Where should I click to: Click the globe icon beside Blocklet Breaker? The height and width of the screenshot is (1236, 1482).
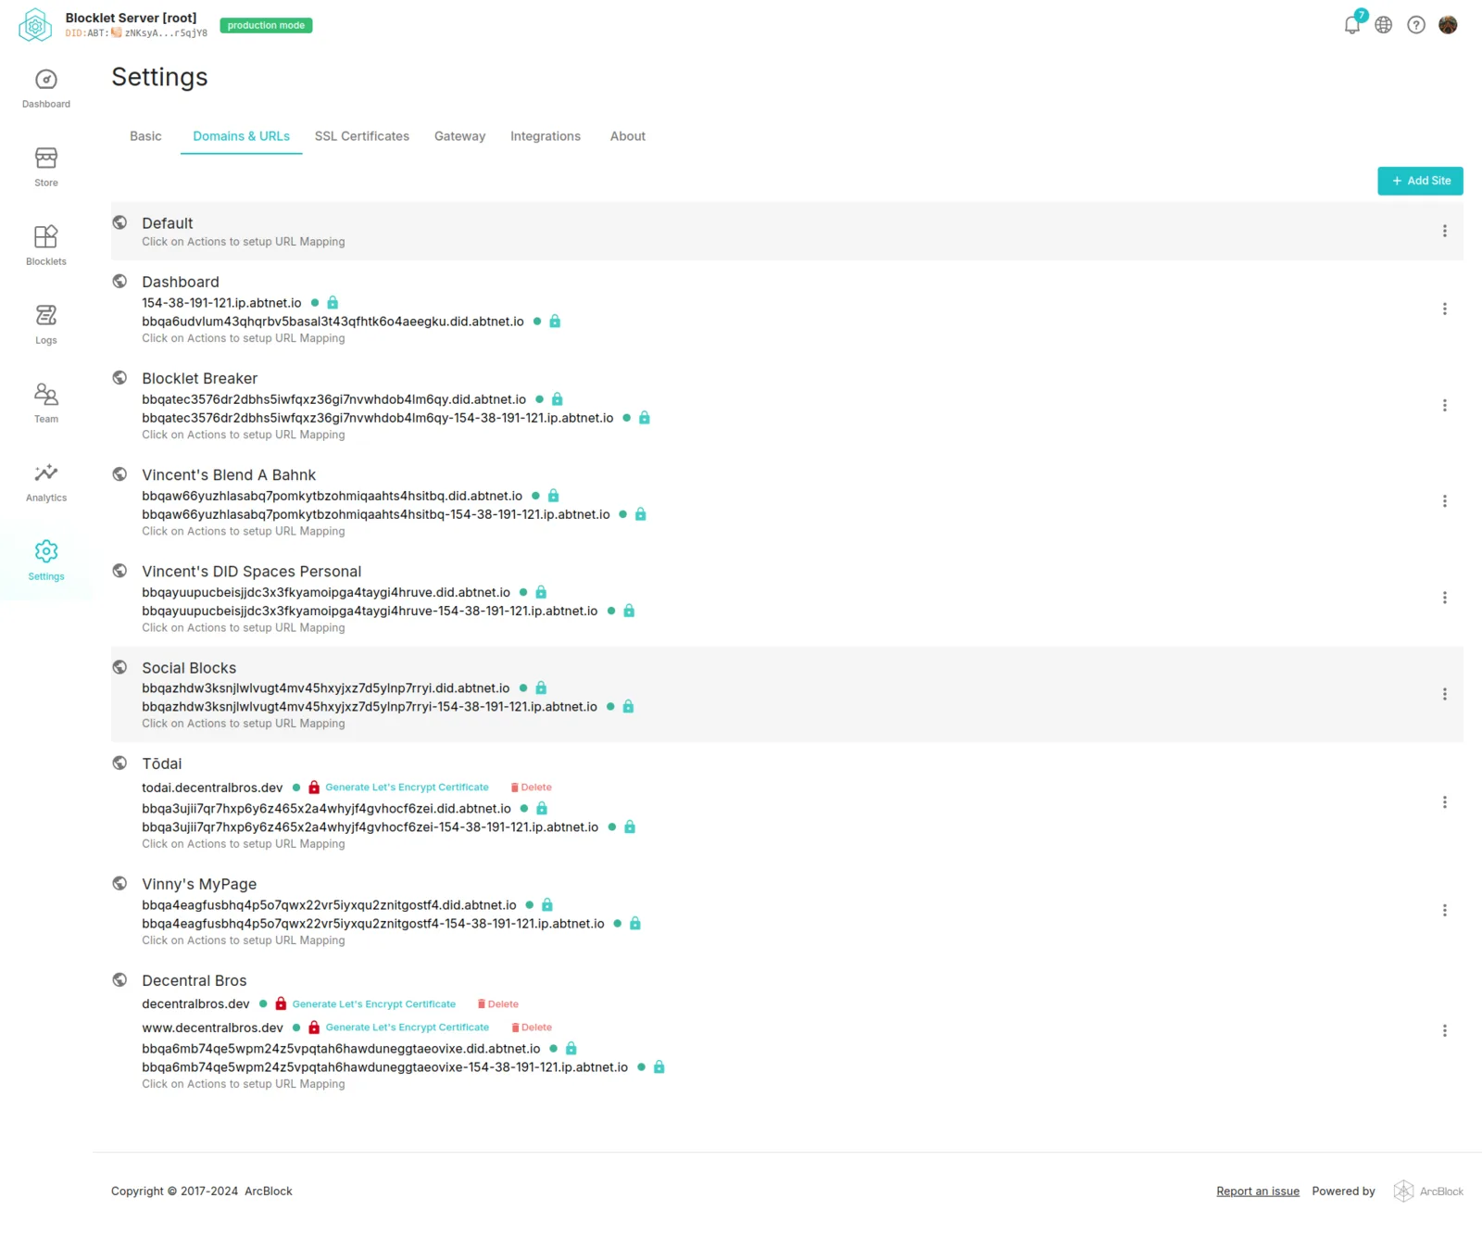pos(119,377)
